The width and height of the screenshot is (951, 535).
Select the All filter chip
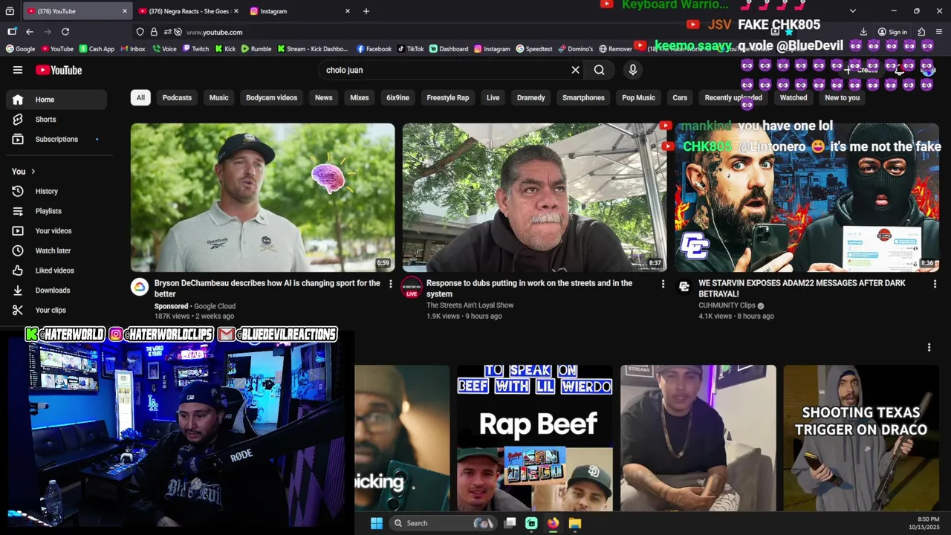pos(140,97)
